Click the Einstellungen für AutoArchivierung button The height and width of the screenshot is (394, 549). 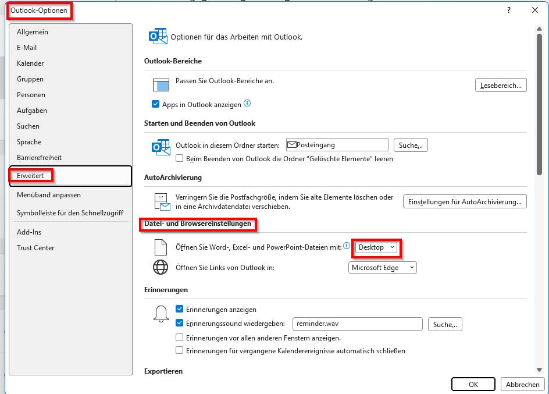pos(465,202)
